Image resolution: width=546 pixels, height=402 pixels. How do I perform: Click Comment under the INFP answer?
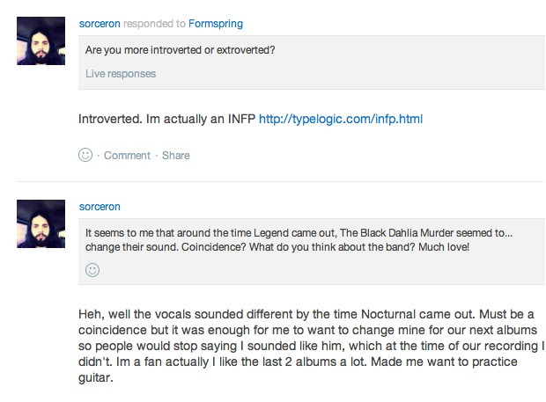[127, 156]
